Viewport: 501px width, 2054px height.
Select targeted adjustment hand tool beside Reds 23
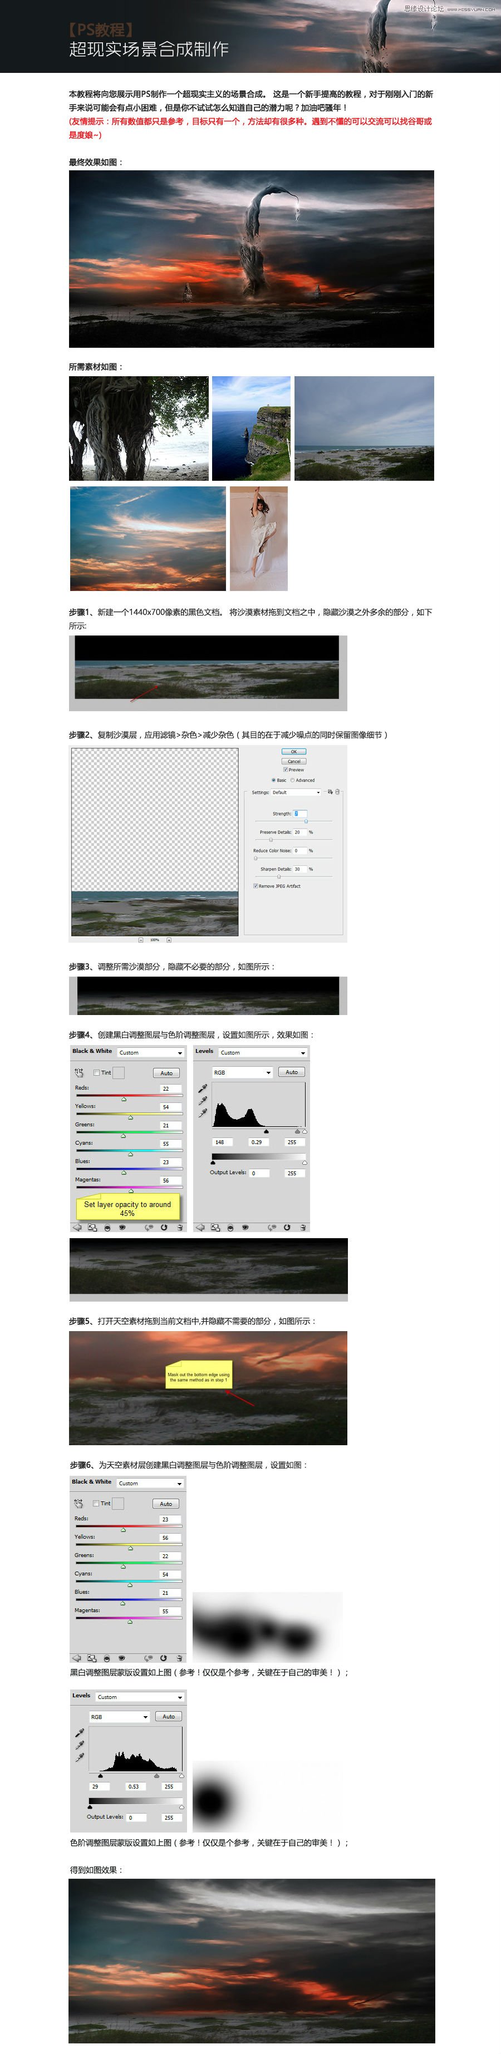tap(78, 1503)
